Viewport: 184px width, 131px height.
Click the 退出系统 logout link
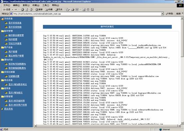pyautogui.click(x=8, y=109)
